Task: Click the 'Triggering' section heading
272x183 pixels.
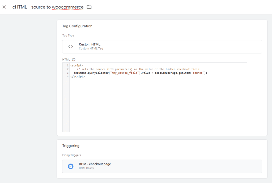Action: tap(71, 146)
